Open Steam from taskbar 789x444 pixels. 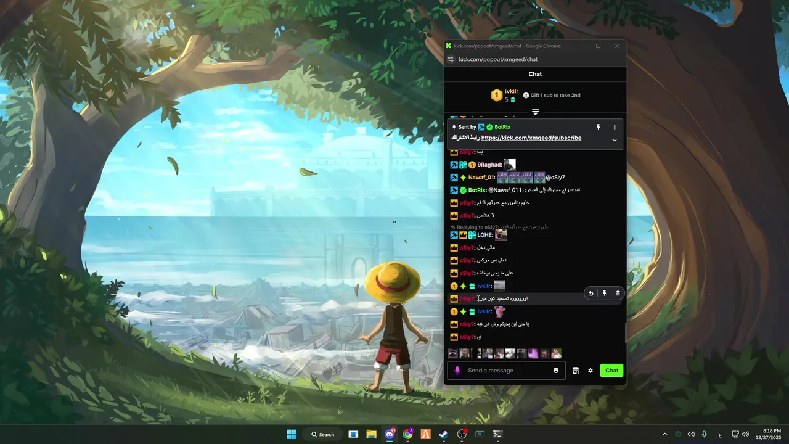coord(443,434)
